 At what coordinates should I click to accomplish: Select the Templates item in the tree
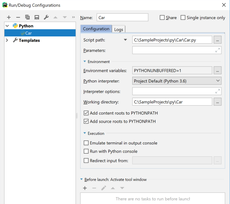(29, 40)
